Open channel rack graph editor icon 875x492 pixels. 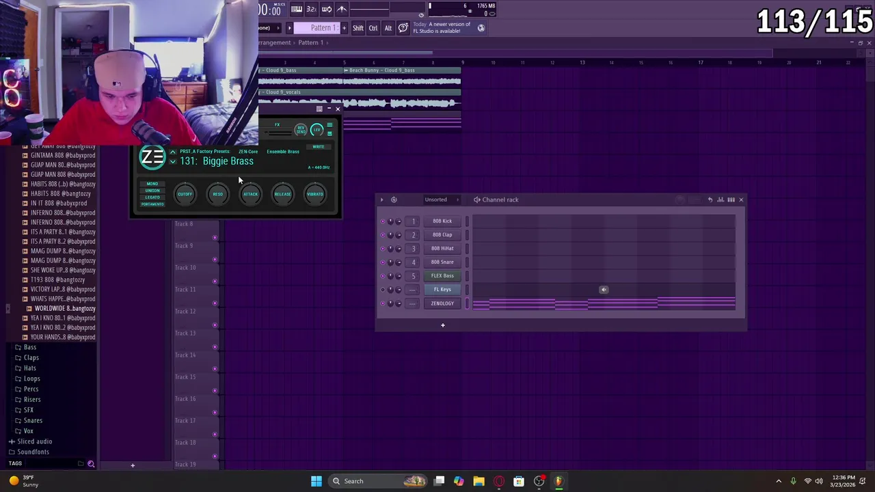click(721, 200)
